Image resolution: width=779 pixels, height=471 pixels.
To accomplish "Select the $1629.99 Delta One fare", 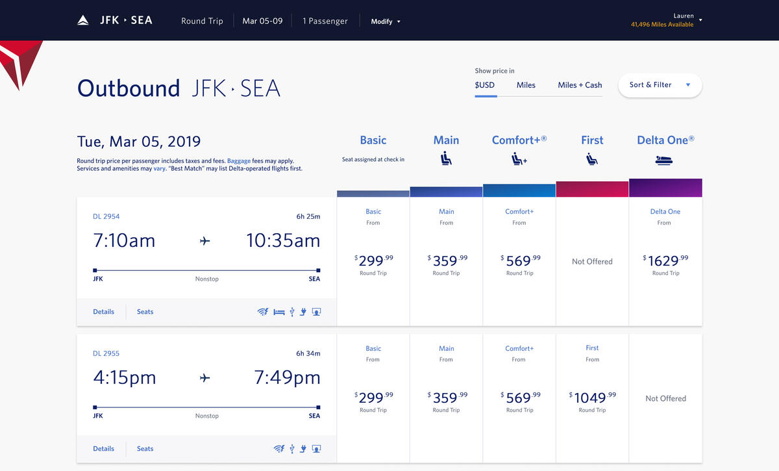I will (x=665, y=261).
